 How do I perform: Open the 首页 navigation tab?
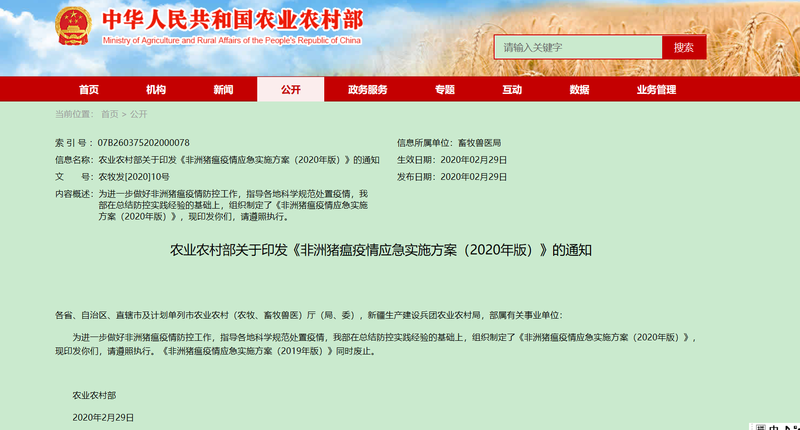pos(89,90)
